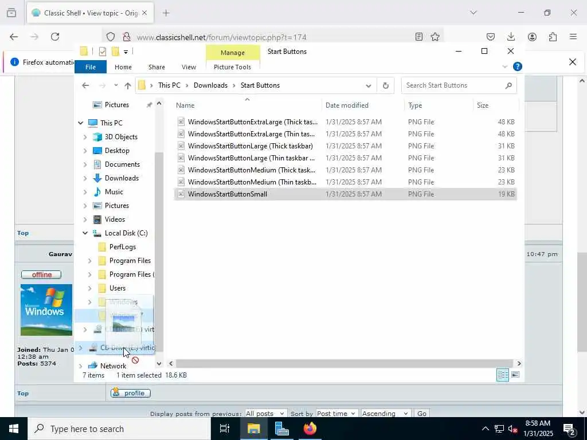
Task: Open Task View on the taskbar
Action: [225, 429]
